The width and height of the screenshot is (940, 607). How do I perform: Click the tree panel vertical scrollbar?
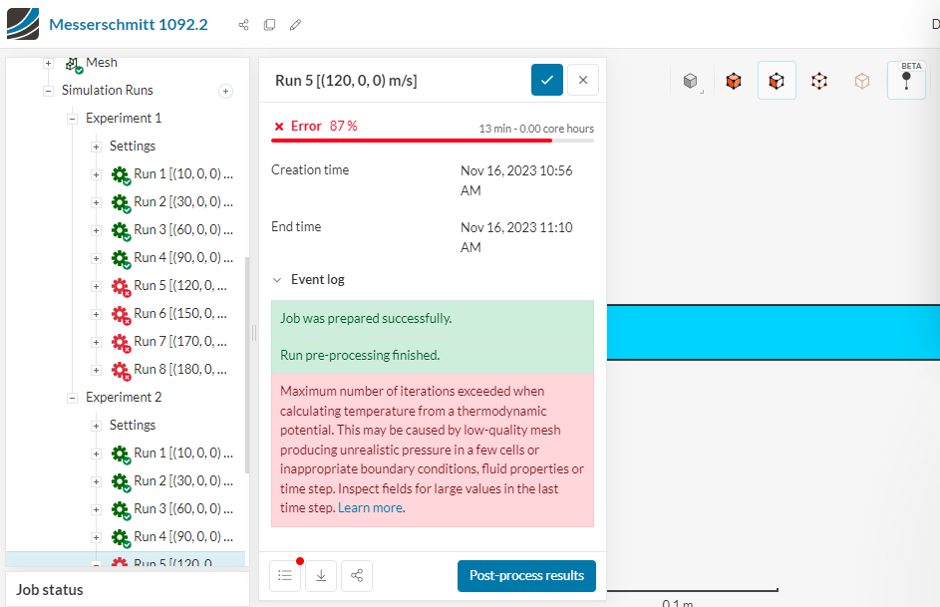pos(247,366)
